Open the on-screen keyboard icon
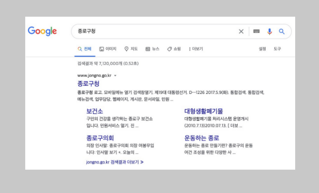319x193 pixels. (x=256, y=31)
